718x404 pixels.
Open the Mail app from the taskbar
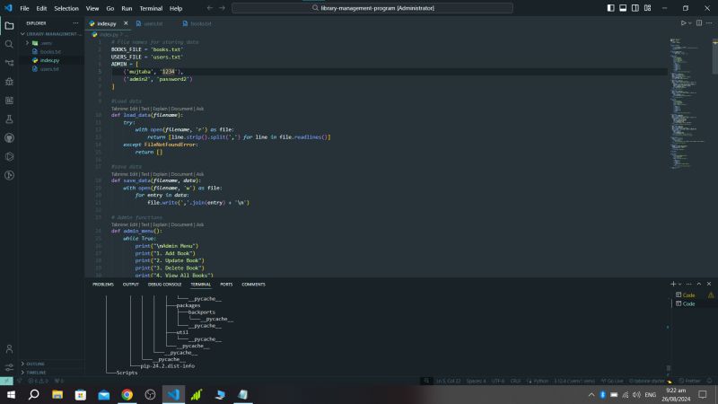tap(104, 394)
